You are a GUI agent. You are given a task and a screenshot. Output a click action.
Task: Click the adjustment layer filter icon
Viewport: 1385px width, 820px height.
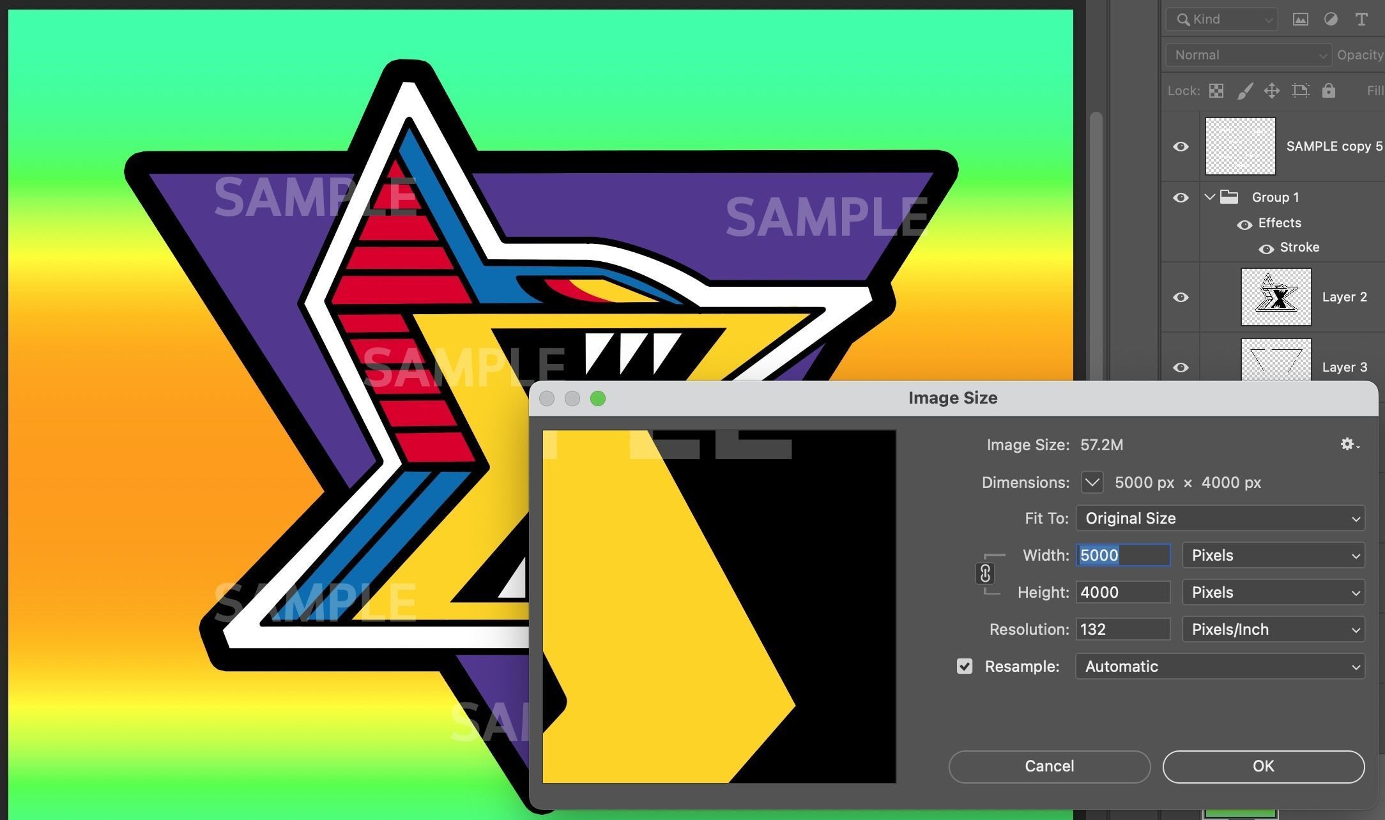click(1331, 19)
